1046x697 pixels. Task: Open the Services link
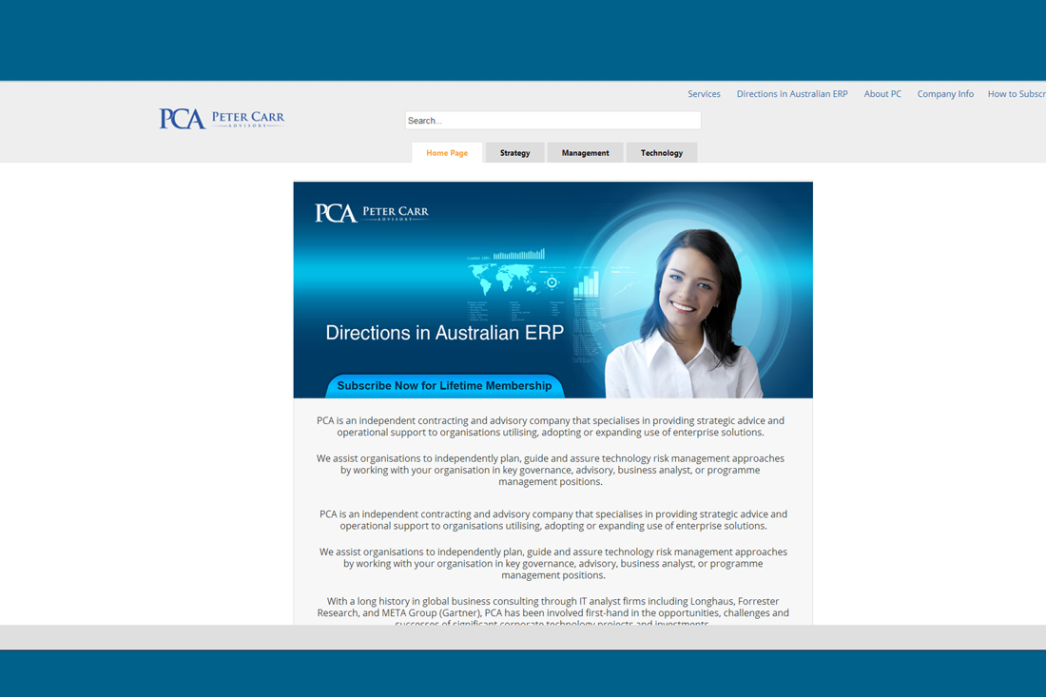coord(704,94)
